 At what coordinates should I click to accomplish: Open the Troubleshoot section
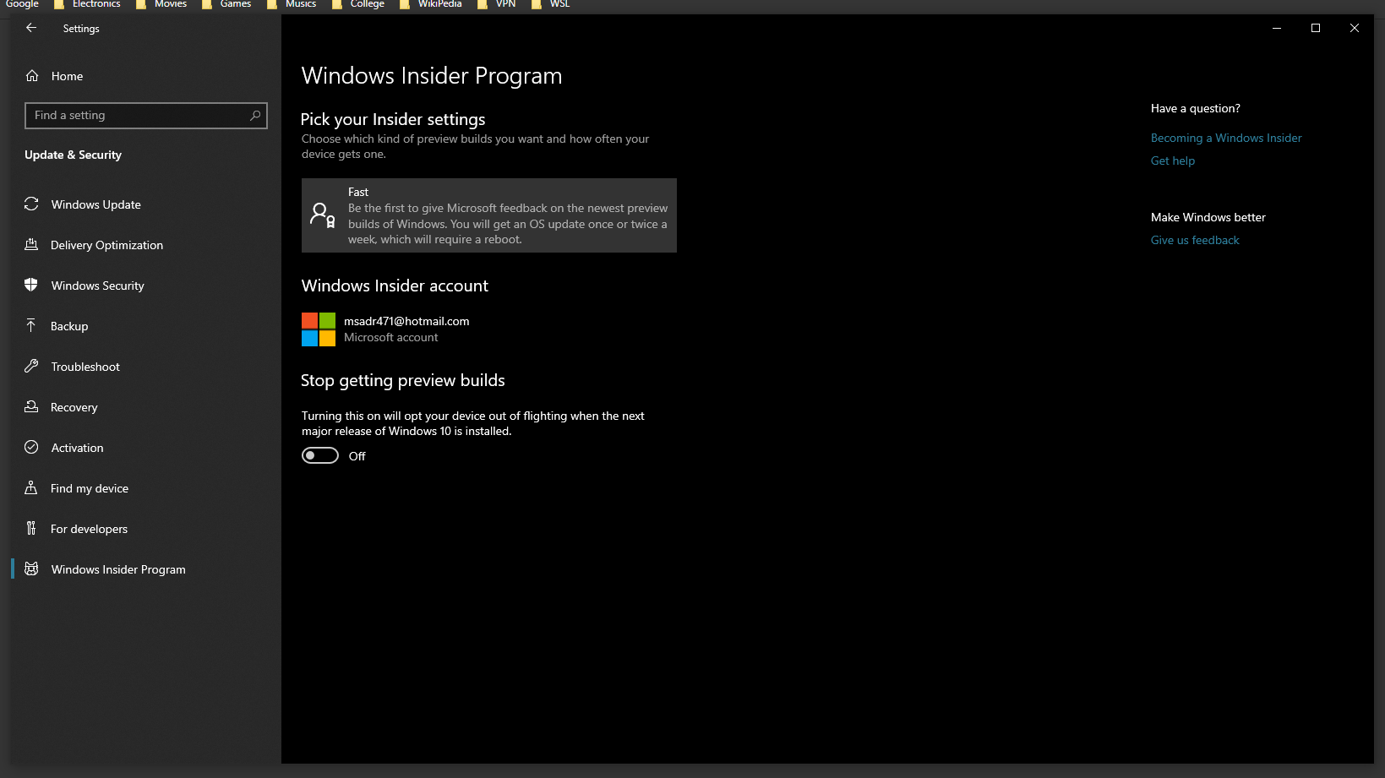[85, 367]
